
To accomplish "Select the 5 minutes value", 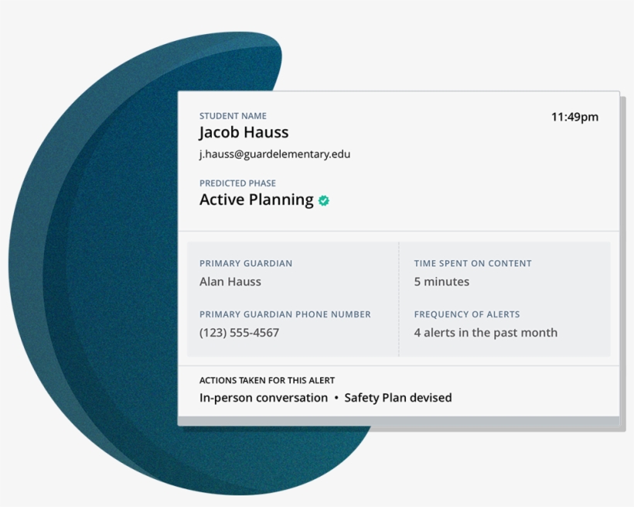I will point(441,282).
